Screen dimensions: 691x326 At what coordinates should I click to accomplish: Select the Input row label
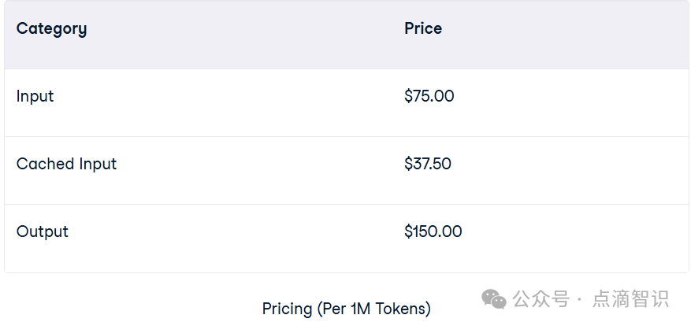[35, 97]
